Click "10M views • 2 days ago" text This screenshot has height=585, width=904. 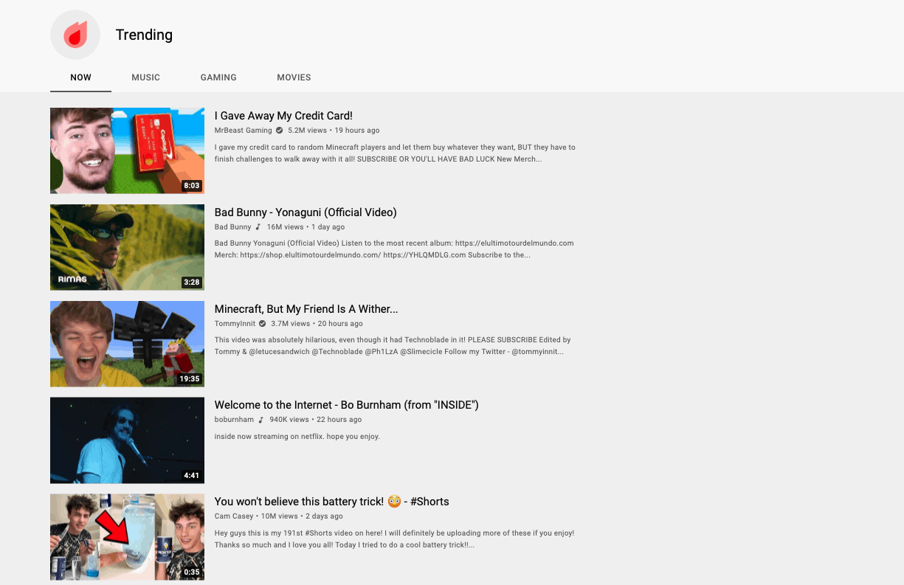pyautogui.click(x=302, y=516)
